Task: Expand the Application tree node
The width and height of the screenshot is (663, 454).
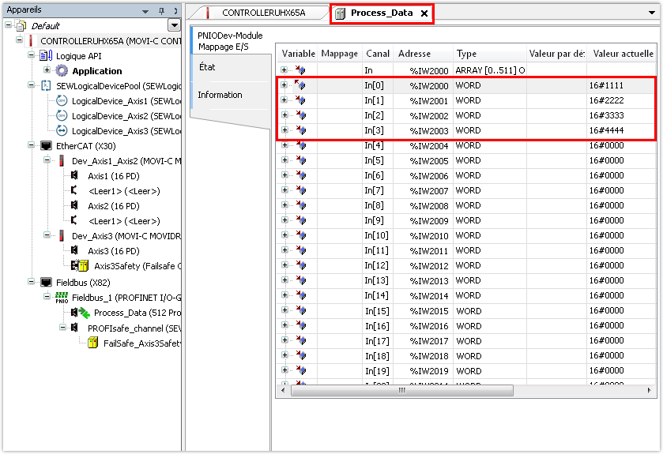Action: (47, 71)
